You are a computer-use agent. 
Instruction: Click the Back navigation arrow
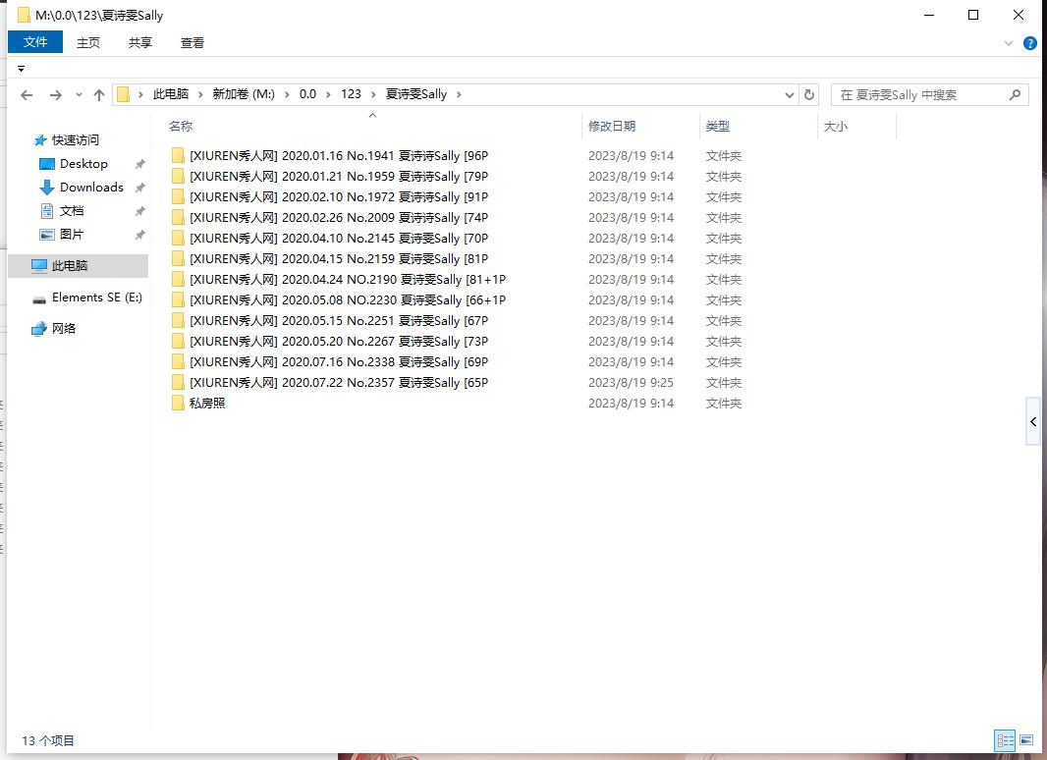(27, 95)
